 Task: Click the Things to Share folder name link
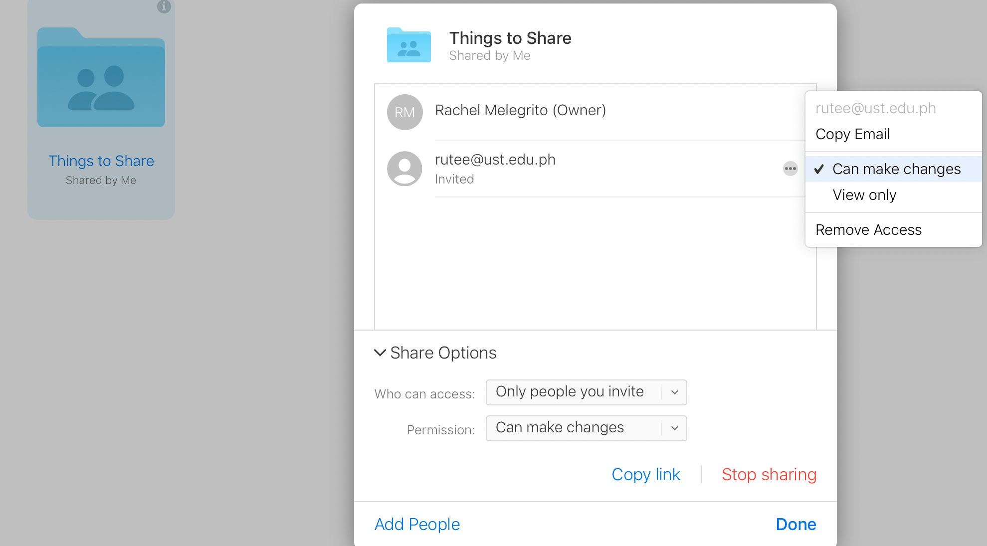point(101,161)
